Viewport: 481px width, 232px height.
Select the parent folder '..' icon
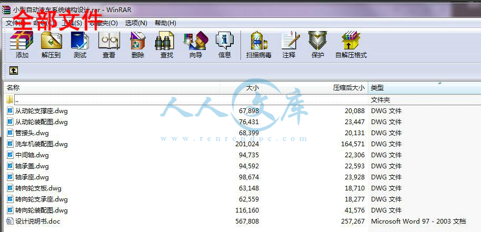point(10,99)
